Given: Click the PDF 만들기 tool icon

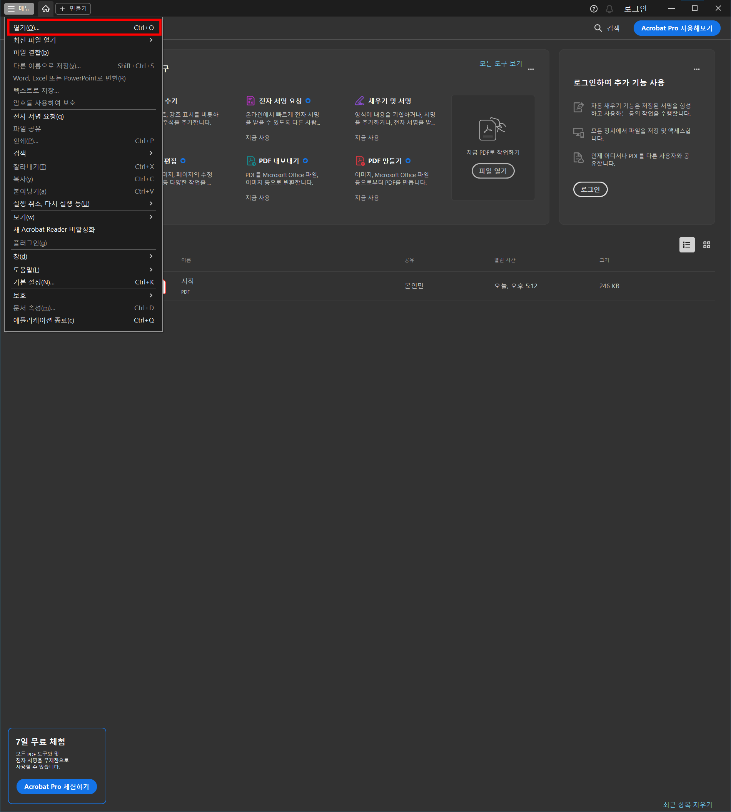Looking at the screenshot, I should click(360, 161).
